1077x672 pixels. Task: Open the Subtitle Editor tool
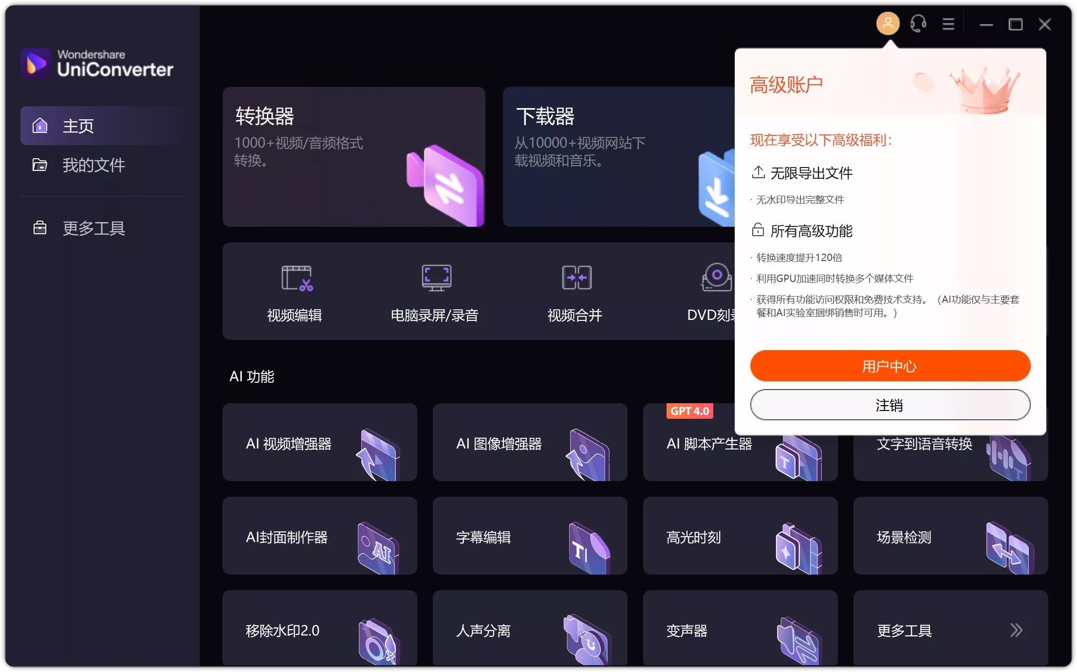tap(530, 536)
